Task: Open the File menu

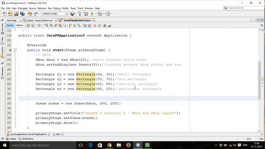Action: click(3, 8)
